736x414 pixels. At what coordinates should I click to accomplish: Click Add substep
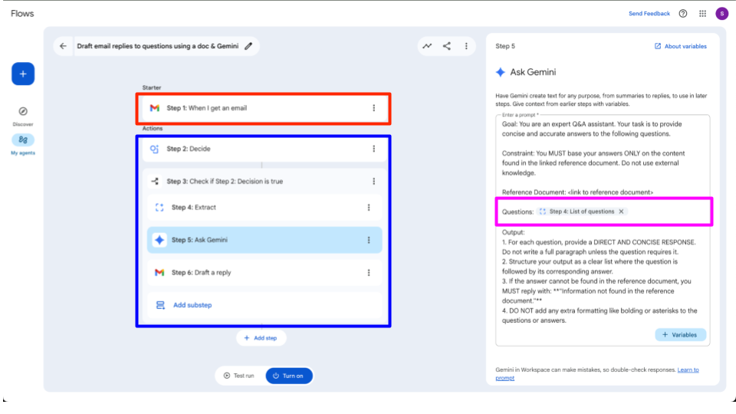coord(192,305)
